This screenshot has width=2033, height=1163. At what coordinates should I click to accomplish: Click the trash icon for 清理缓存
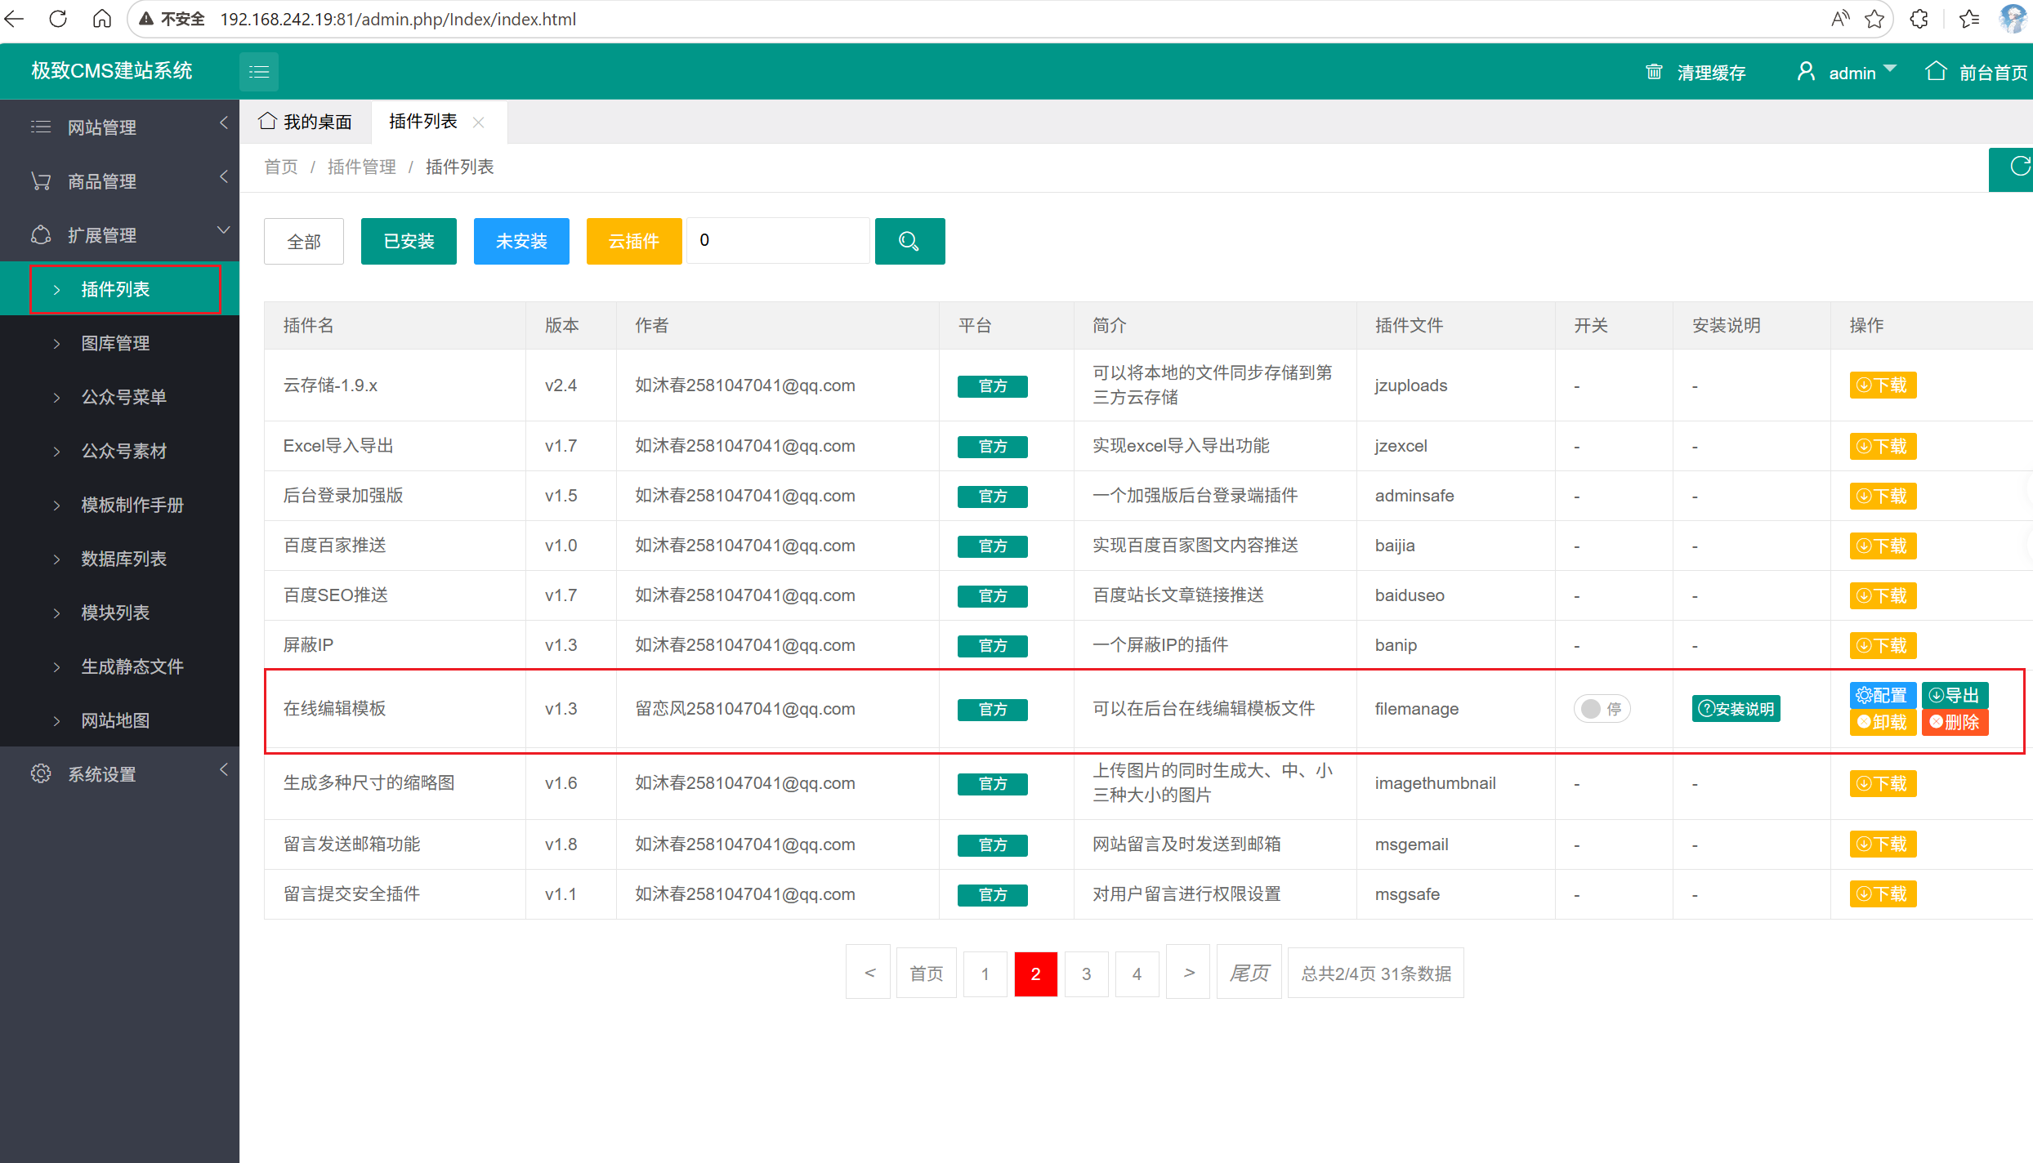(x=1654, y=72)
